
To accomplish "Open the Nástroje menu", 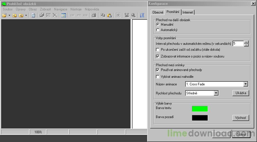I will pyautogui.click(x=76, y=9).
